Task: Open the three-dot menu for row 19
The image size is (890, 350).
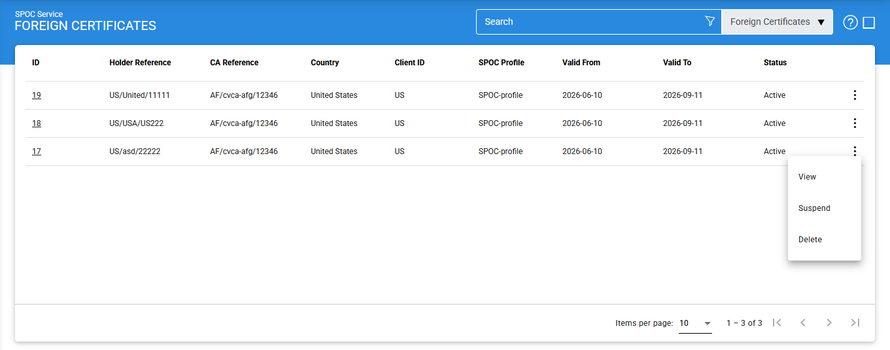Action: pyautogui.click(x=854, y=95)
